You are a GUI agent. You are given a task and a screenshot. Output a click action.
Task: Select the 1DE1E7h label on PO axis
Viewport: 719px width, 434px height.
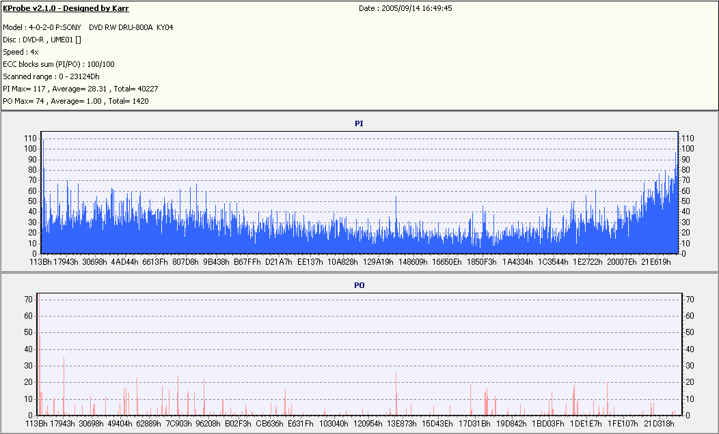pyautogui.click(x=586, y=423)
